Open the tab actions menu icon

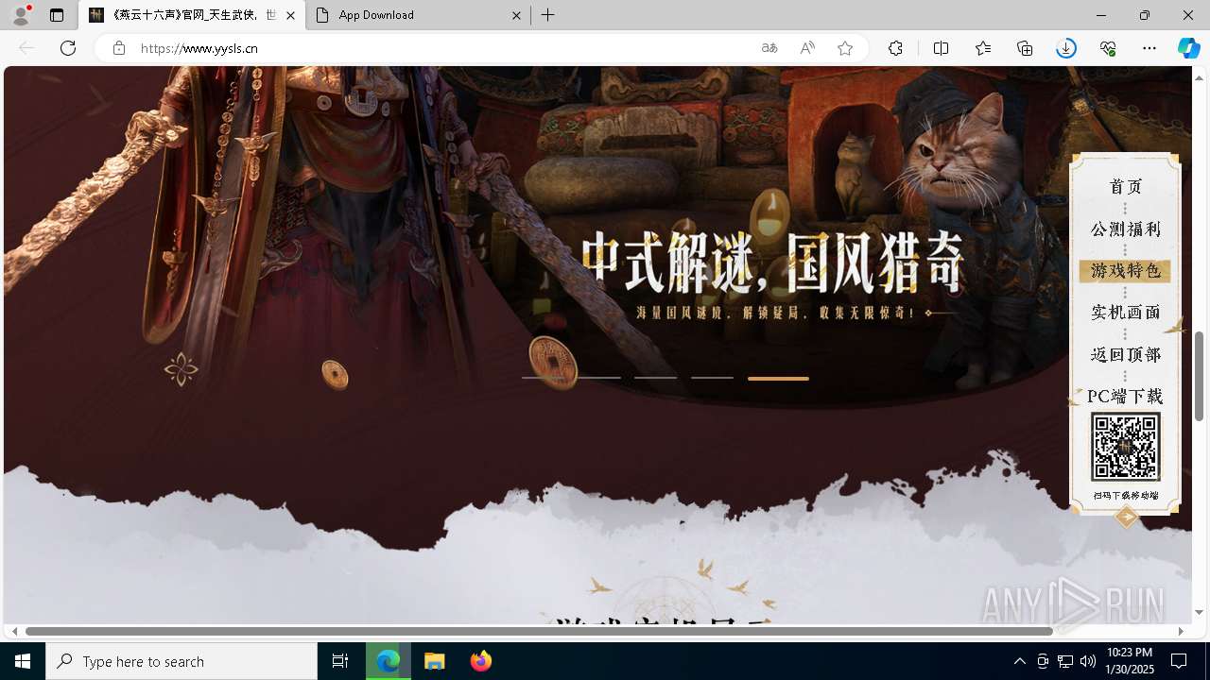pyautogui.click(x=57, y=15)
